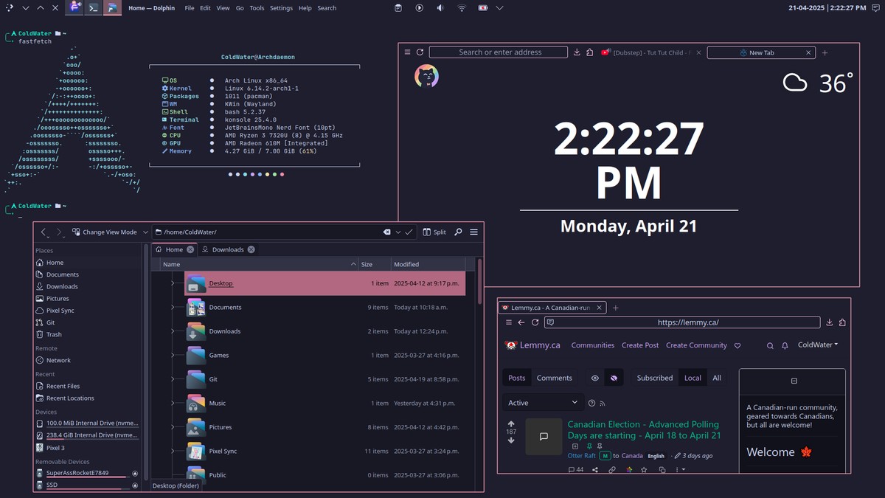Click the Split view button in Dolphin
Viewport: 885px width, 498px height.
[434, 232]
